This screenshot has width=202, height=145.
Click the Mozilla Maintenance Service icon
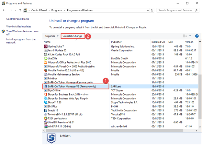[46, 74]
